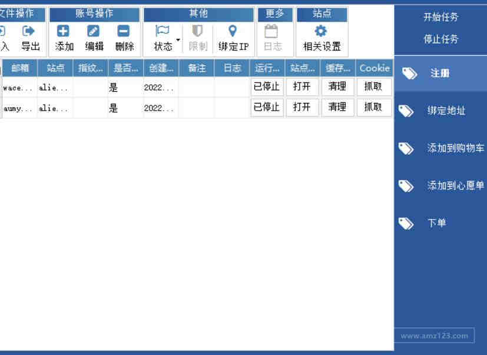Viewport: 487px width, 355px height.
Task: Click the 绑定IP location pin icon
Action: point(233,31)
